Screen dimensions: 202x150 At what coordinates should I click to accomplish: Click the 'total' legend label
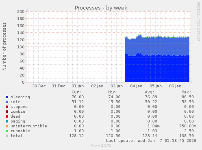tap(17, 136)
